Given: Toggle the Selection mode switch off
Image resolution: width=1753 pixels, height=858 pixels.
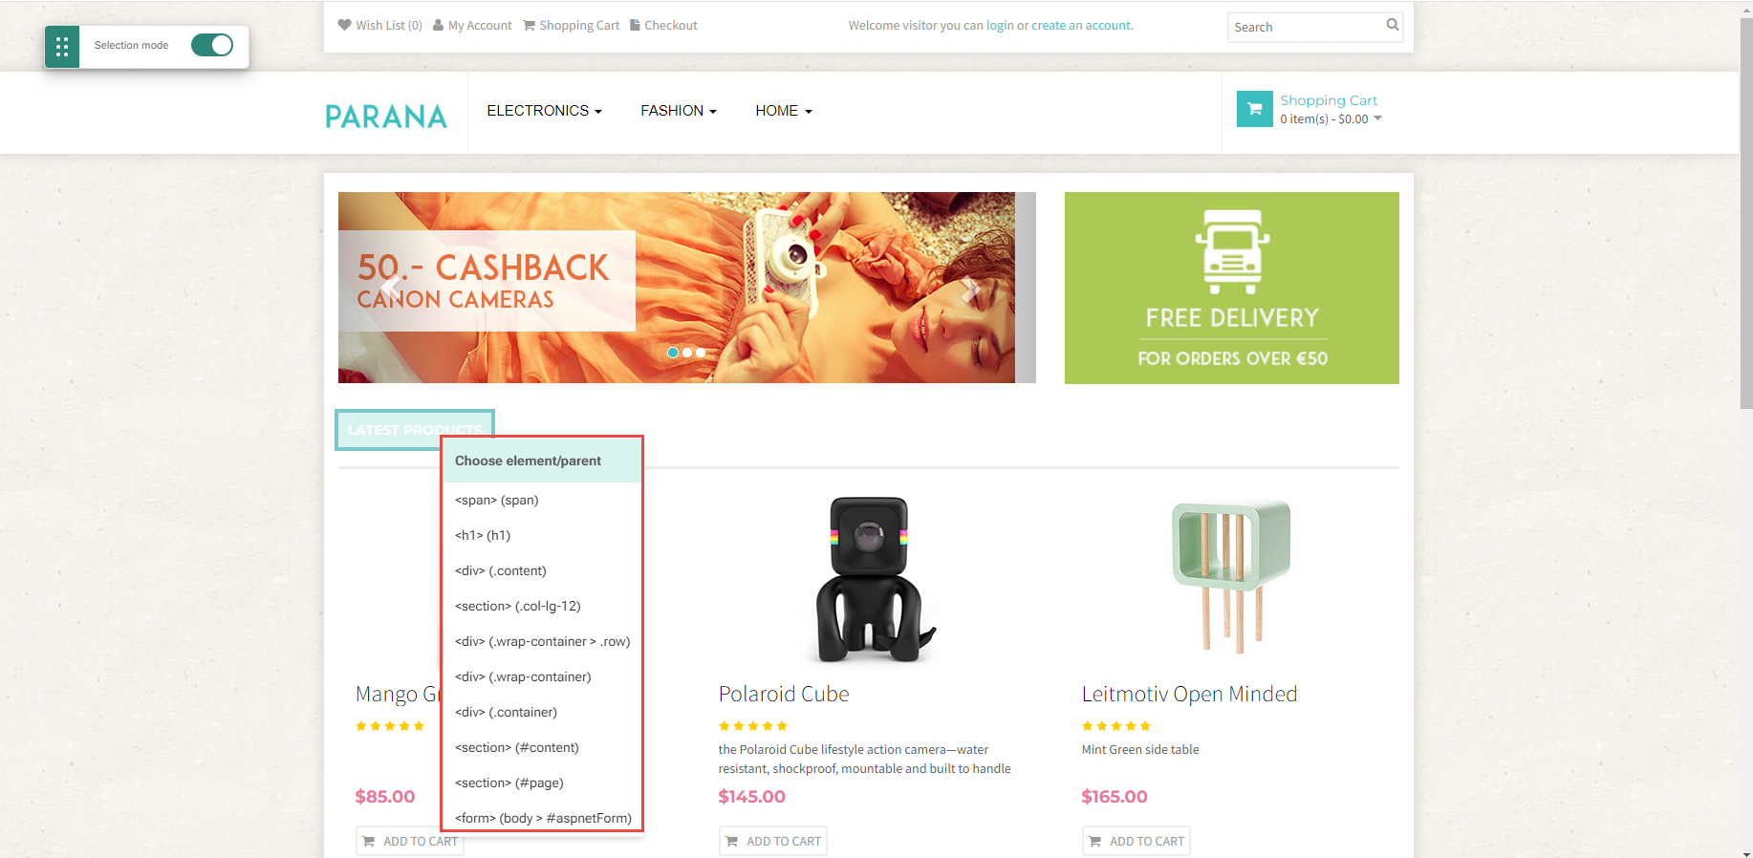Looking at the screenshot, I should [212, 45].
